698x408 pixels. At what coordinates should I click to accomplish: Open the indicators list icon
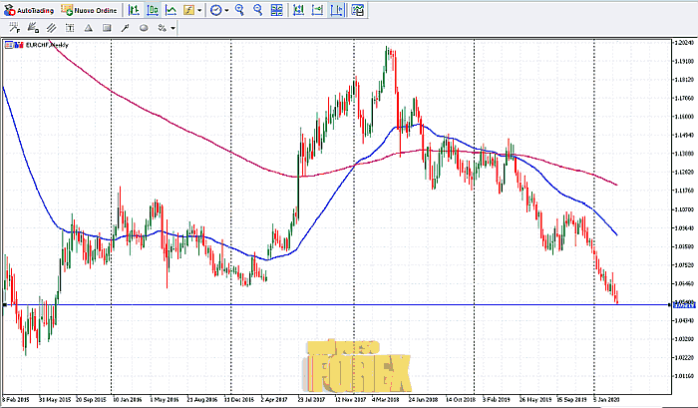click(188, 10)
